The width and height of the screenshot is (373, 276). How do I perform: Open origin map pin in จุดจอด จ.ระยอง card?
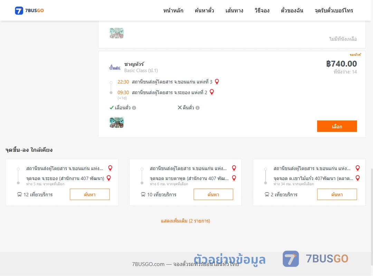pyautogui.click(x=110, y=168)
